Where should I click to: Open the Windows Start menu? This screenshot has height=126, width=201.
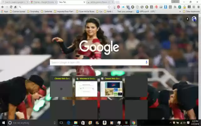pyautogui.click(x=3, y=123)
